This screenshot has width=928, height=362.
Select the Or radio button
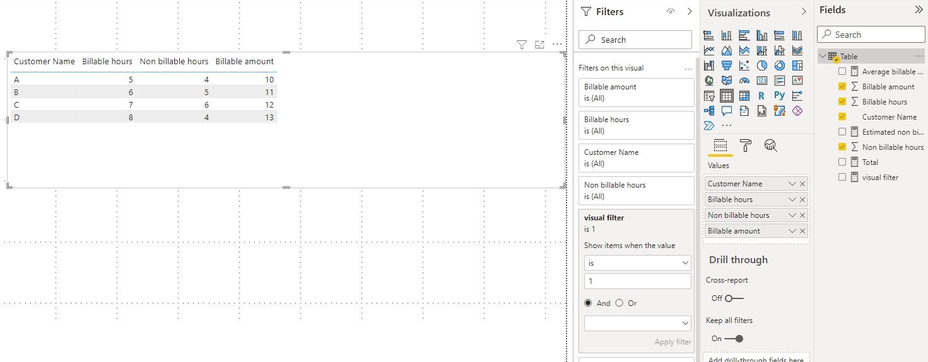[620, 303]
